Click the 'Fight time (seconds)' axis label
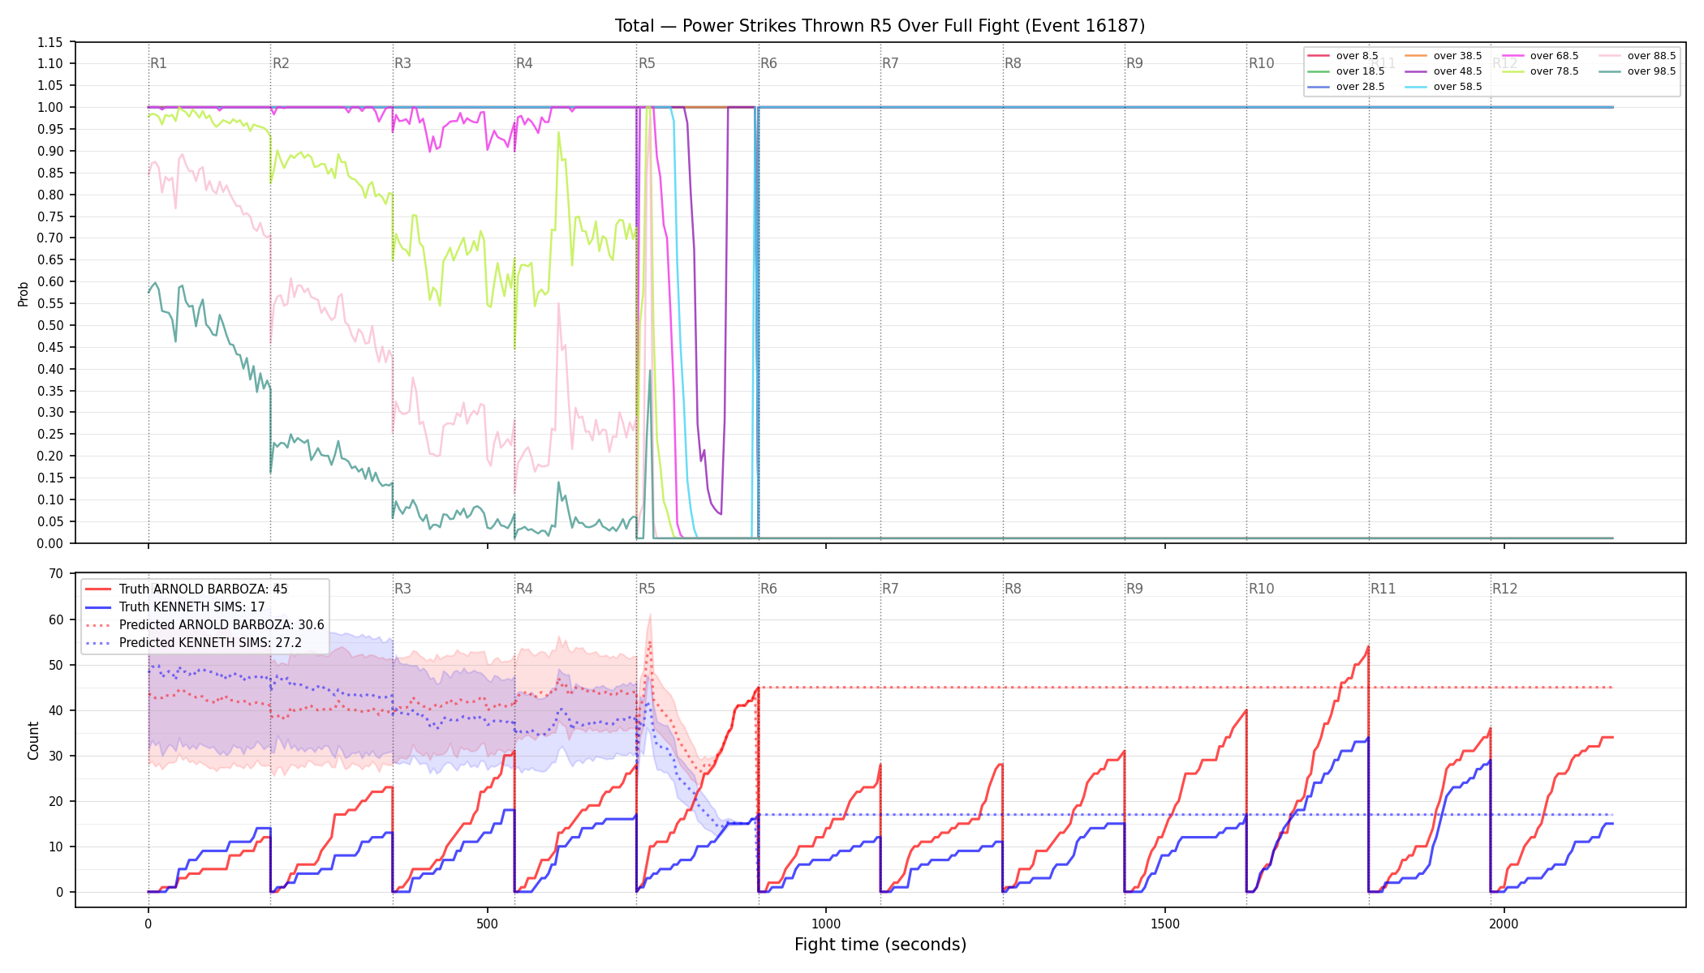Viewport: 1704px width, 973px height. click(x=880, y=945)
